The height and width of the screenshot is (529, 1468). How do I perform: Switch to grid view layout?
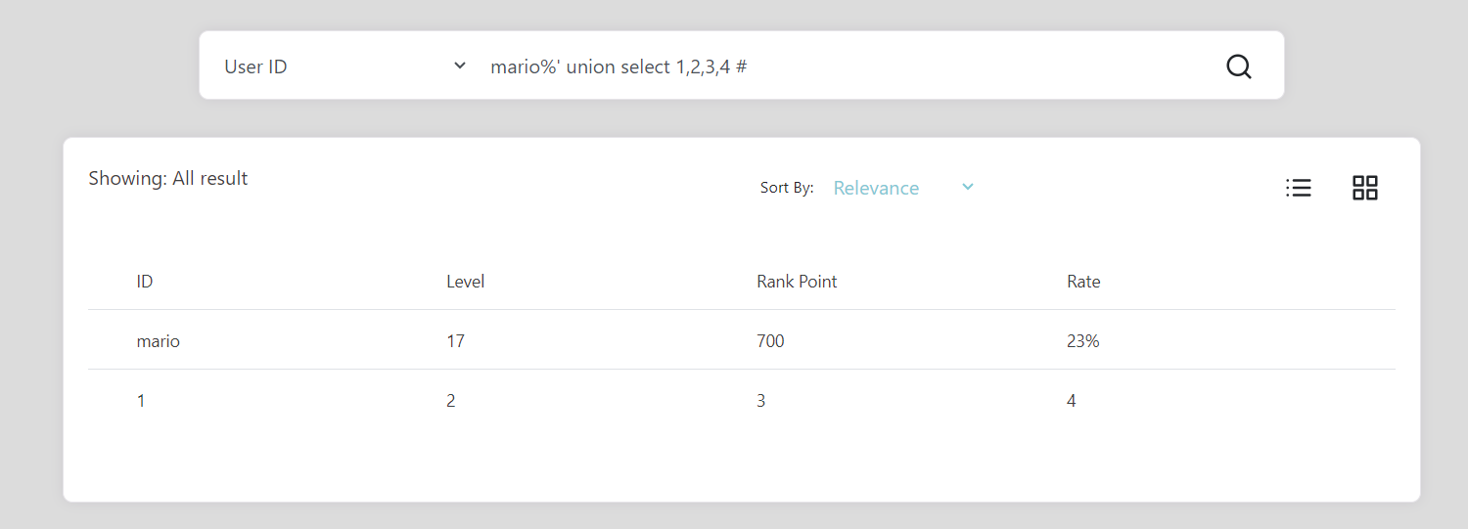click(1364, 188)
